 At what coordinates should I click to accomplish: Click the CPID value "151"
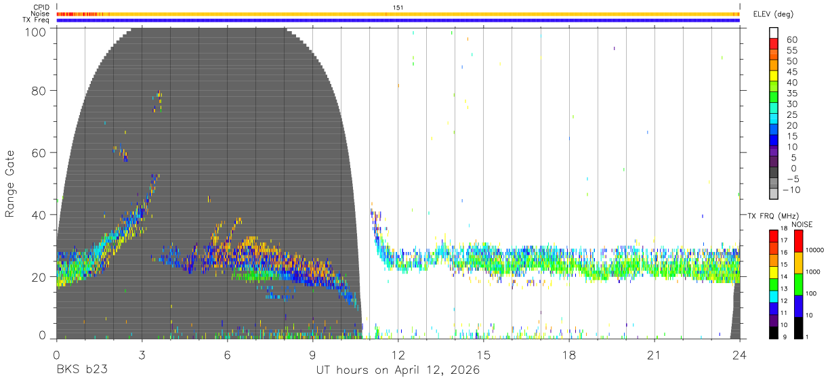(x=398, y=7)
